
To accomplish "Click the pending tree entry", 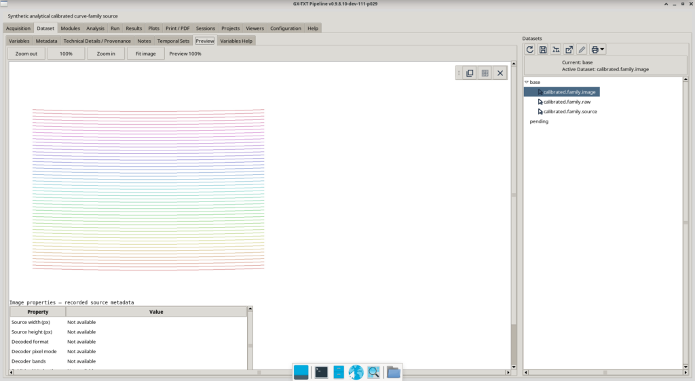I will coord(539,121).
